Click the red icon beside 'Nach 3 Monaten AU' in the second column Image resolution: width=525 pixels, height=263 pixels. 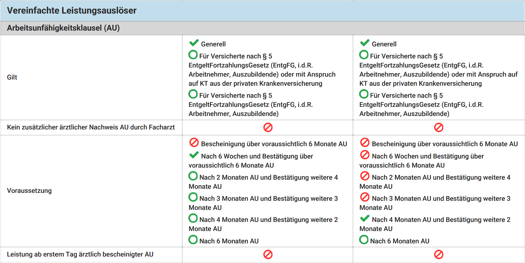(x=365, y=197)
